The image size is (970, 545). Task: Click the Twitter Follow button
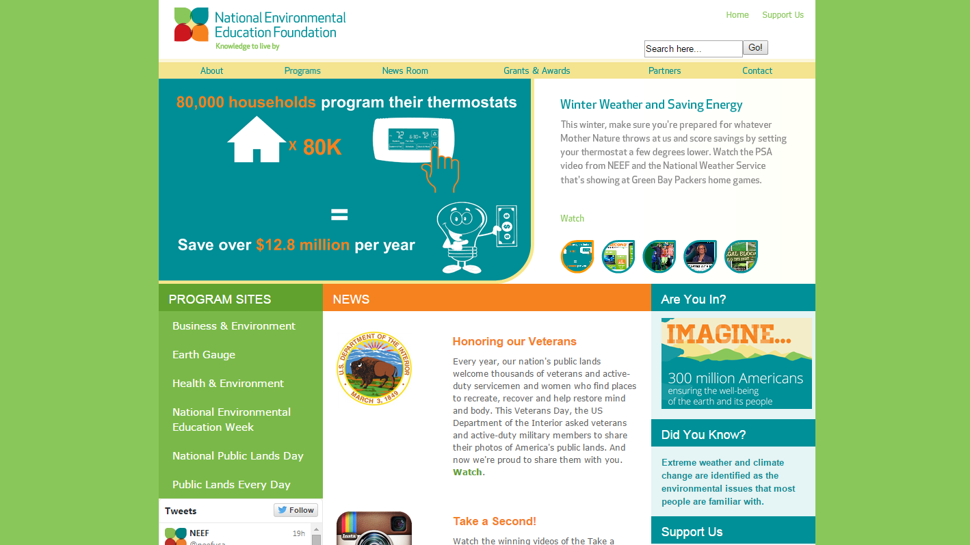point(296,510)
